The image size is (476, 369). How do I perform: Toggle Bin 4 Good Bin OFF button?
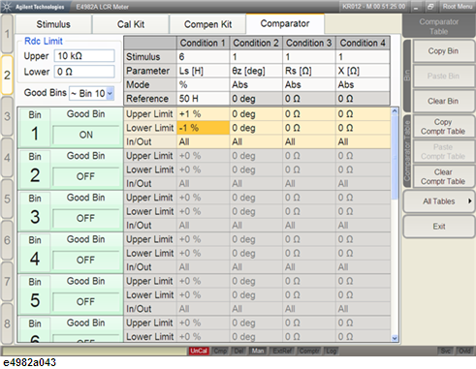pyautogui.click(x=86, y=260)
